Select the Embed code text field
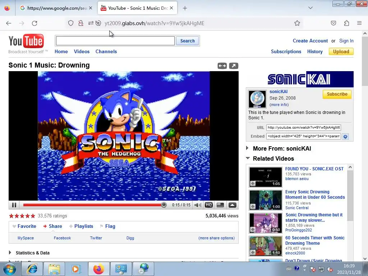Viewport: 368px width, 276px height. tap(303, 136)
